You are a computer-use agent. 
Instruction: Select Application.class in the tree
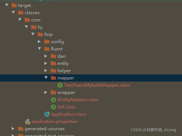tap(68, 114)
